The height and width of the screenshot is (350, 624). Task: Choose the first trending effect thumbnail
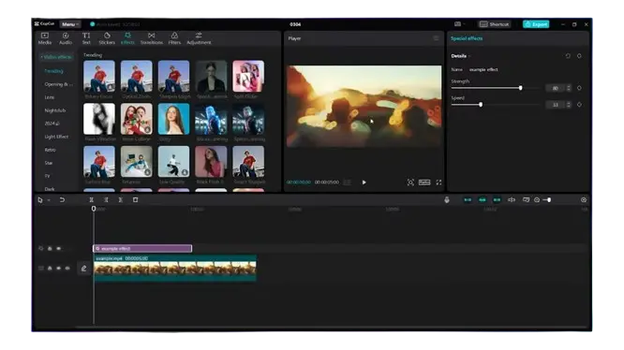coord(99,77)
